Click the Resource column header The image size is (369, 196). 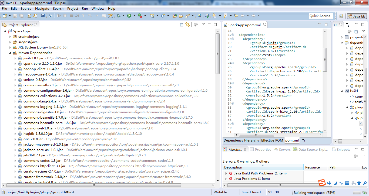pyautogui.click(x=316, y=167)
